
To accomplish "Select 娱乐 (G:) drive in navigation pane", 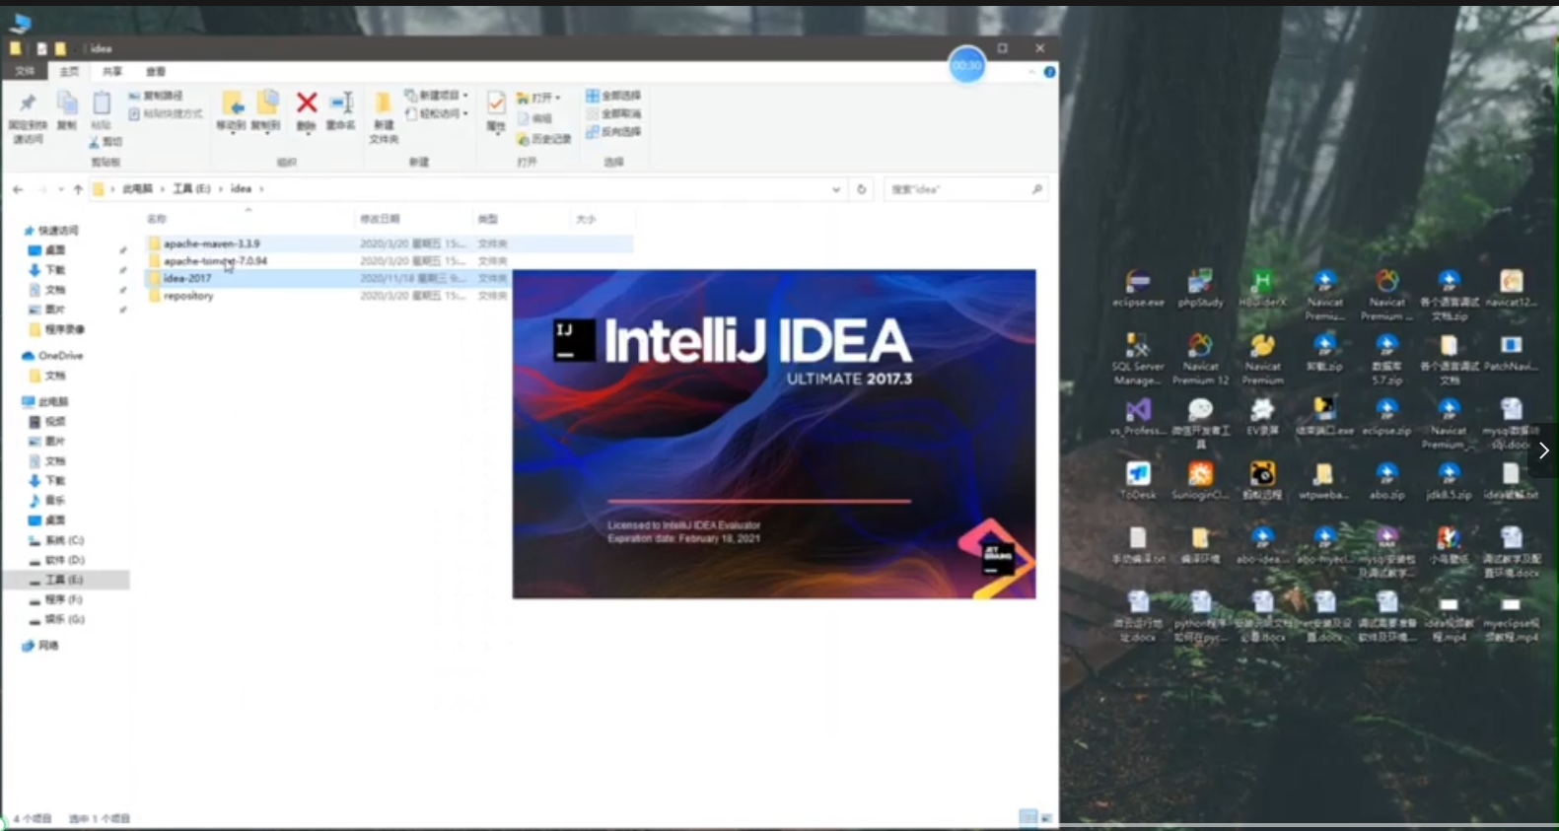I will pos(56,619).
